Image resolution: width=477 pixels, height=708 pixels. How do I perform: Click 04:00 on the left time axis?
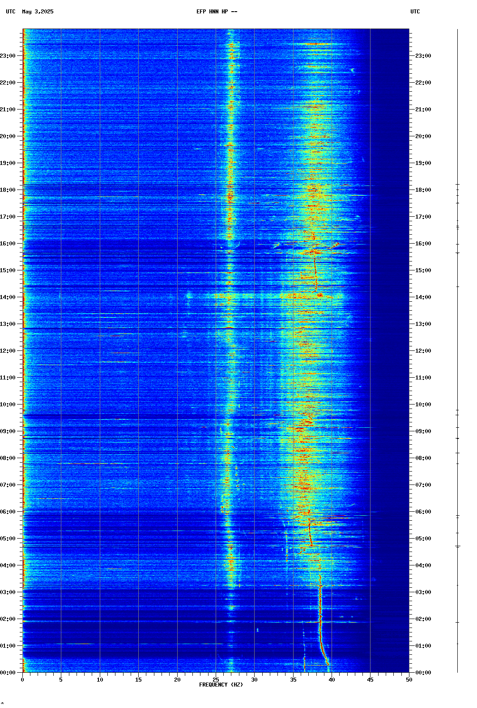(x=8, y=565)
